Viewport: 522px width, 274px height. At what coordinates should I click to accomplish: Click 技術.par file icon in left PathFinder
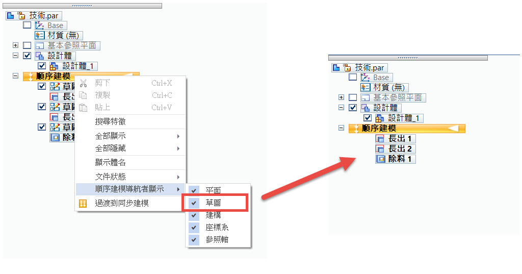click(x=10, y=15)
